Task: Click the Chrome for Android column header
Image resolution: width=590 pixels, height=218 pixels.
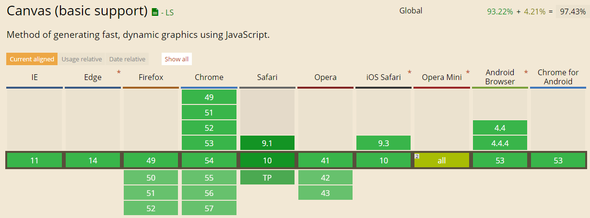Action: tap(558, 77)
